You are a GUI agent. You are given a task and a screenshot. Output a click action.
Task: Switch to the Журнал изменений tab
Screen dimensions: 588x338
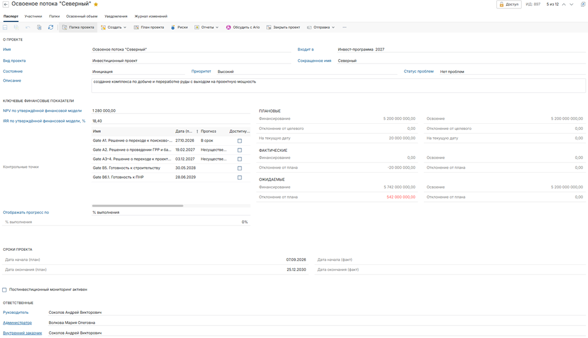(151, 16)
